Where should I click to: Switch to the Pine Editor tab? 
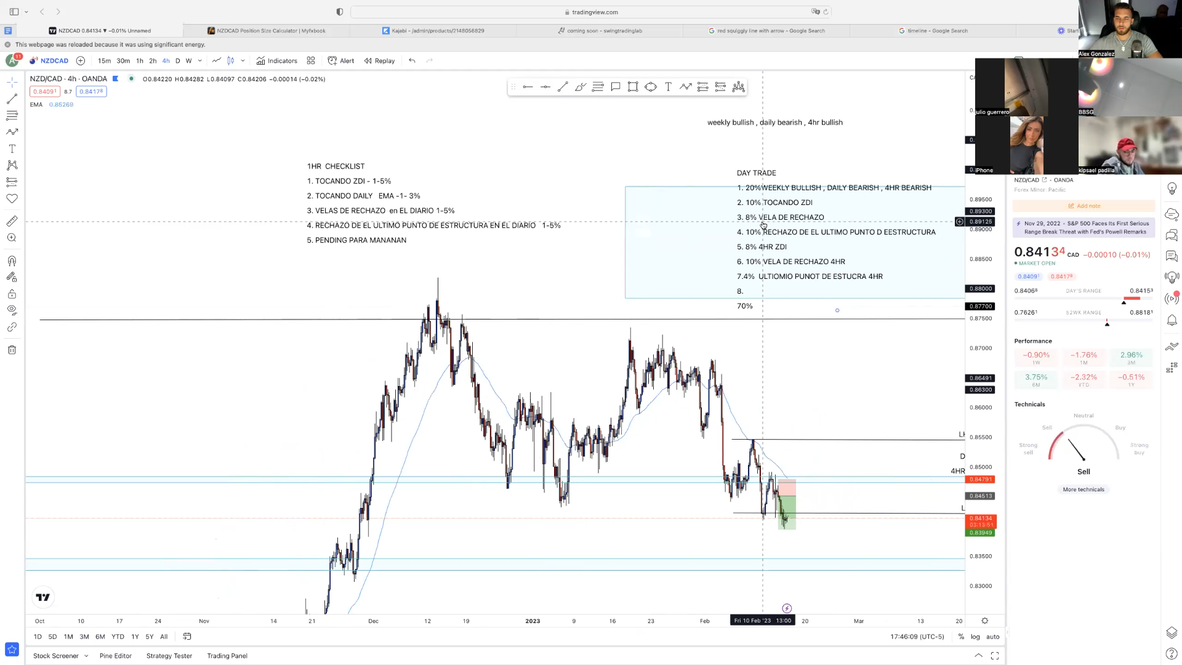(116, 656)
